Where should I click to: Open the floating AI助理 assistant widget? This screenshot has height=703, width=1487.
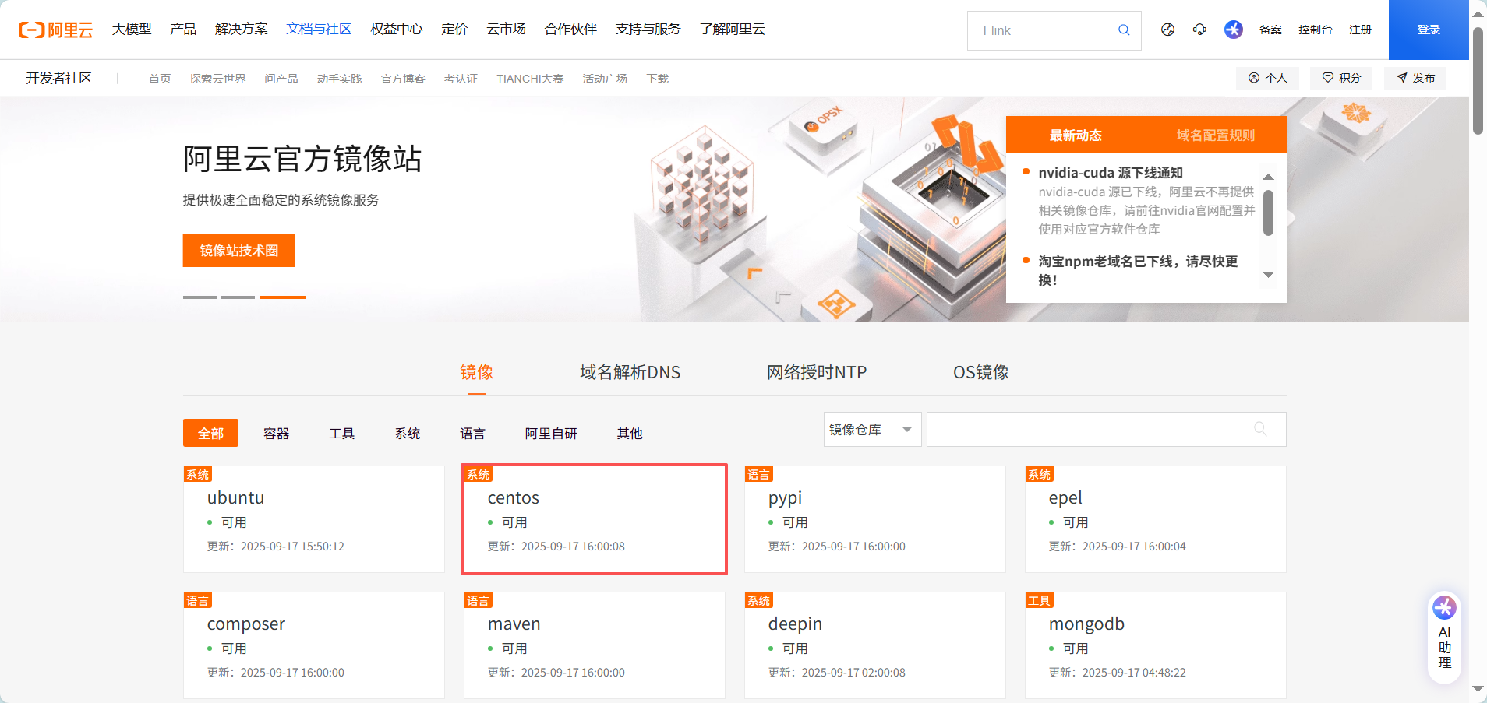tap(1444, 638)
